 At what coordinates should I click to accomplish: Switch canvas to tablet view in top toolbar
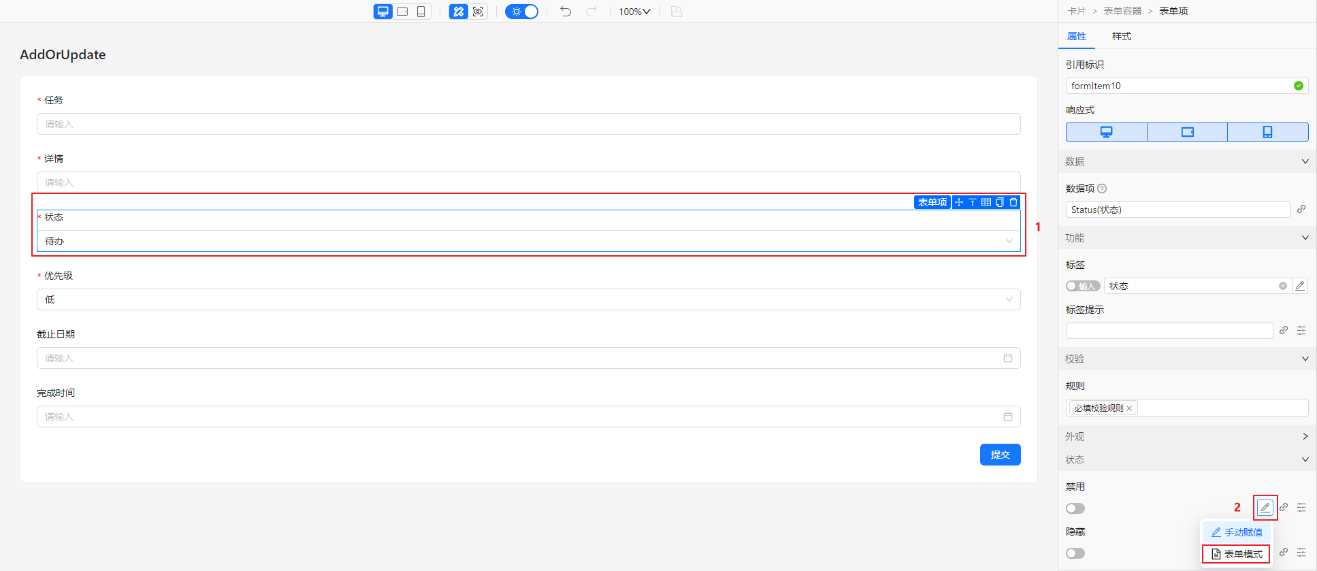coord(402,12)
